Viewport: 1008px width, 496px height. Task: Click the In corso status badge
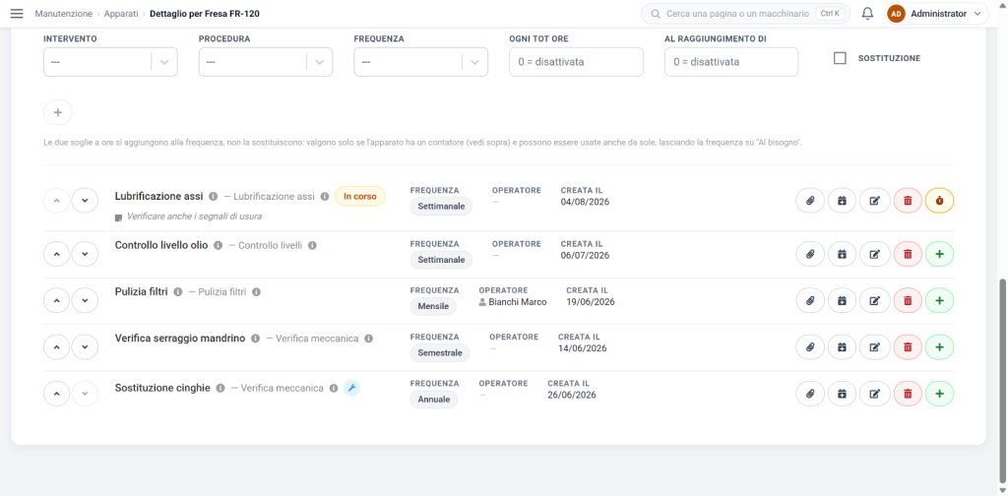click(360, 196)
